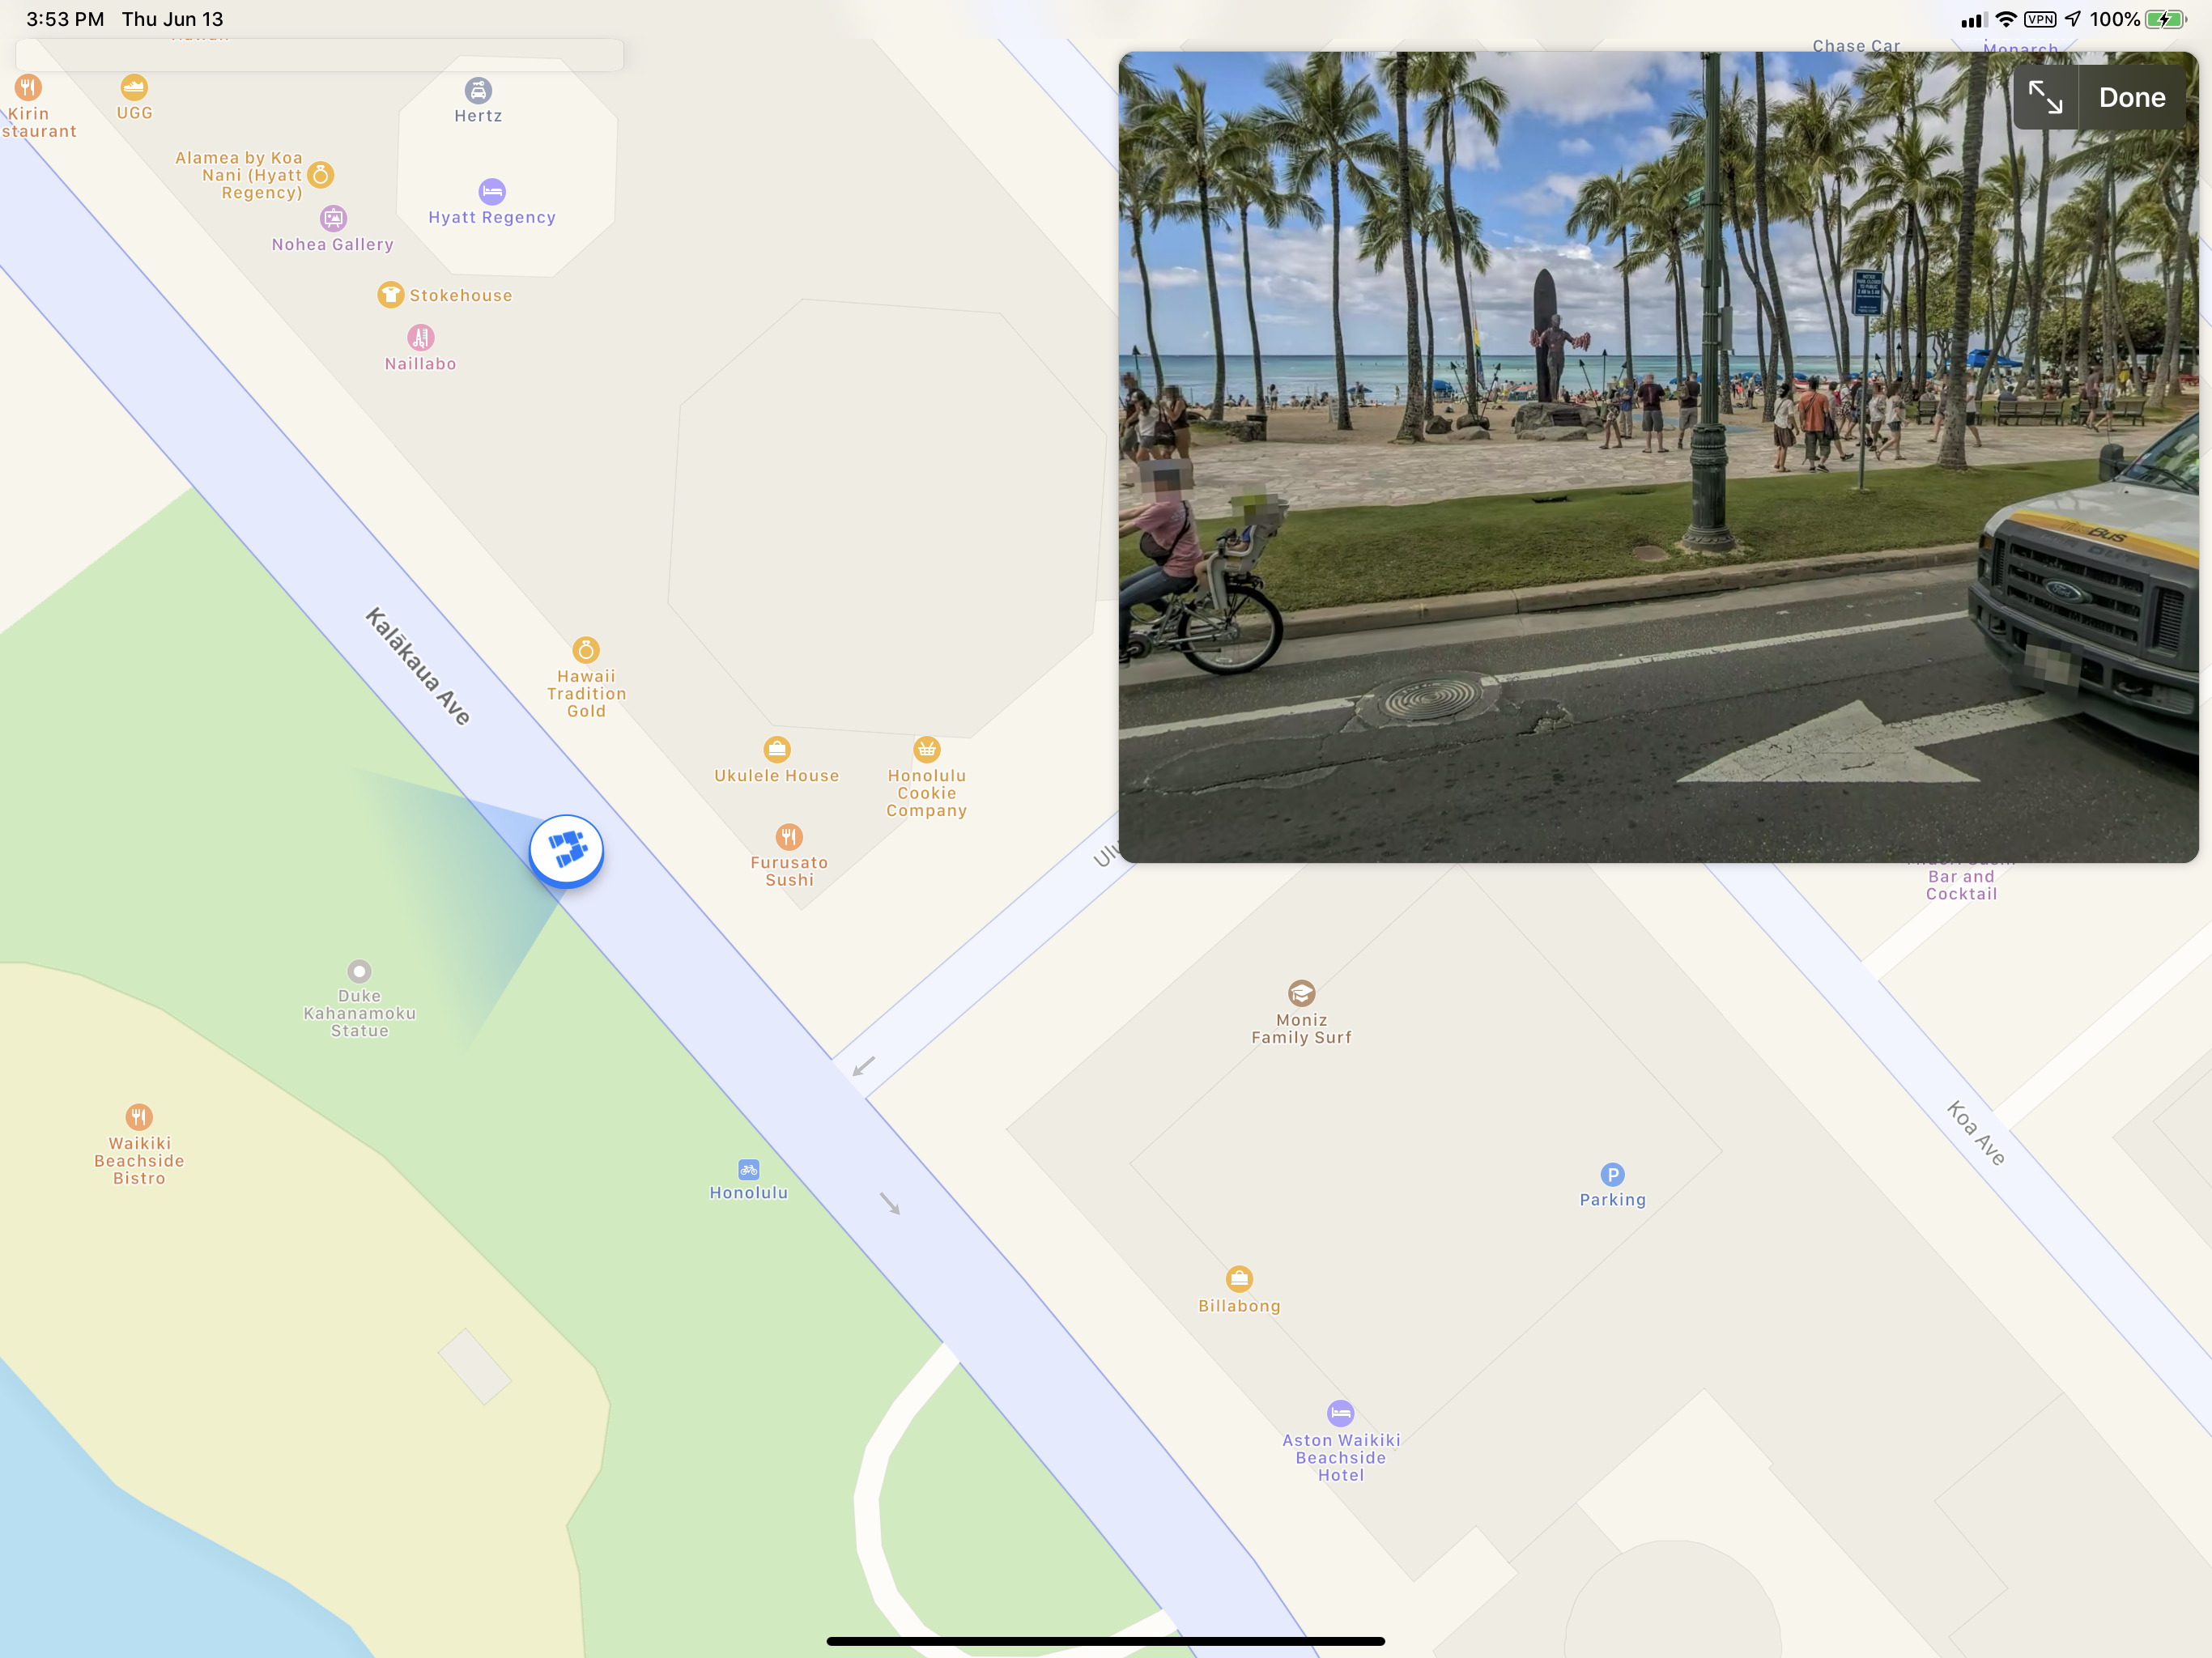Select Hawaii Tradition Gold jewelry pin
The image size is (2212, 1658).
pos(586,650)
